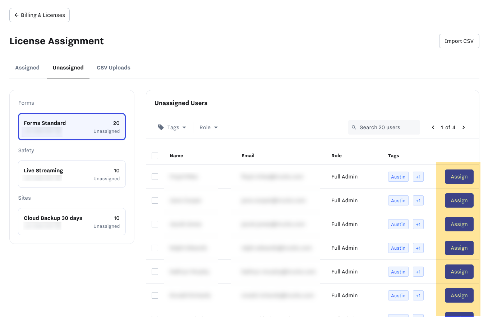Check the fourth user row's checkbox

click(x=155, y=248)
